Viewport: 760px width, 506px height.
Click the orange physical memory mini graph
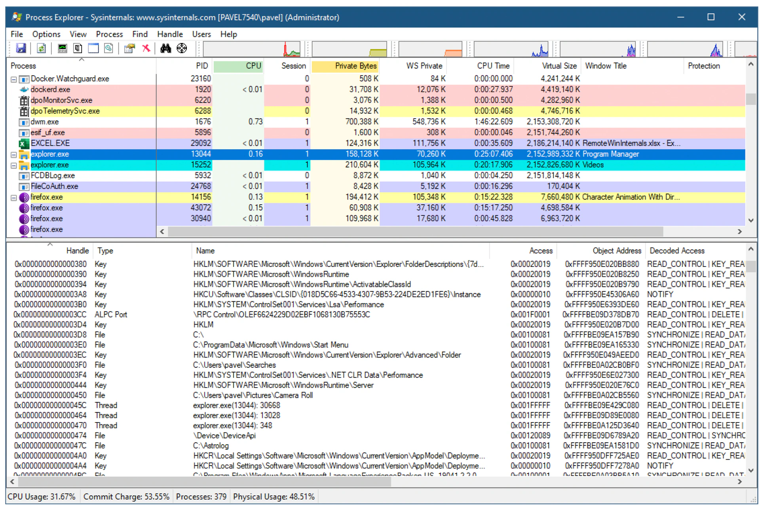click(x=430, y=49)
